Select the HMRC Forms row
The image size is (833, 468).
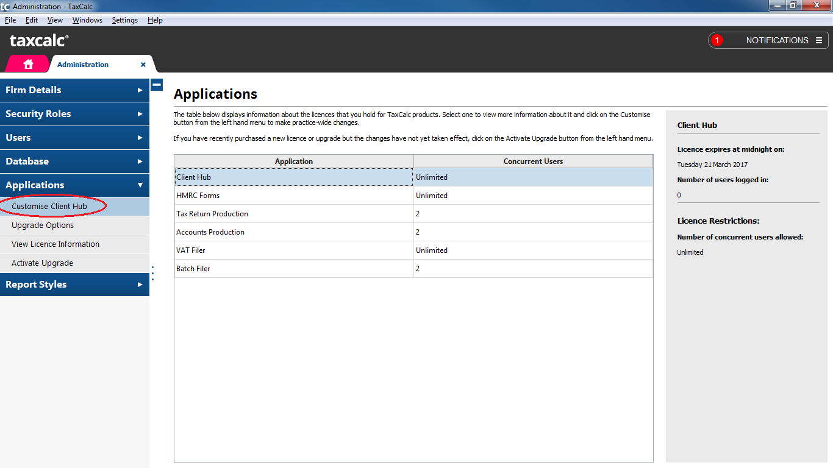(413, 196)
